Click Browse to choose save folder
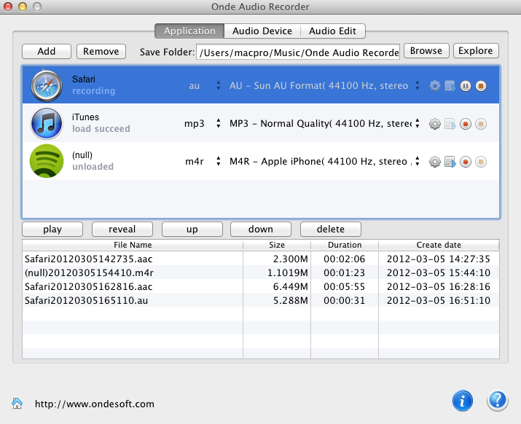 click(x=426, y=51)
